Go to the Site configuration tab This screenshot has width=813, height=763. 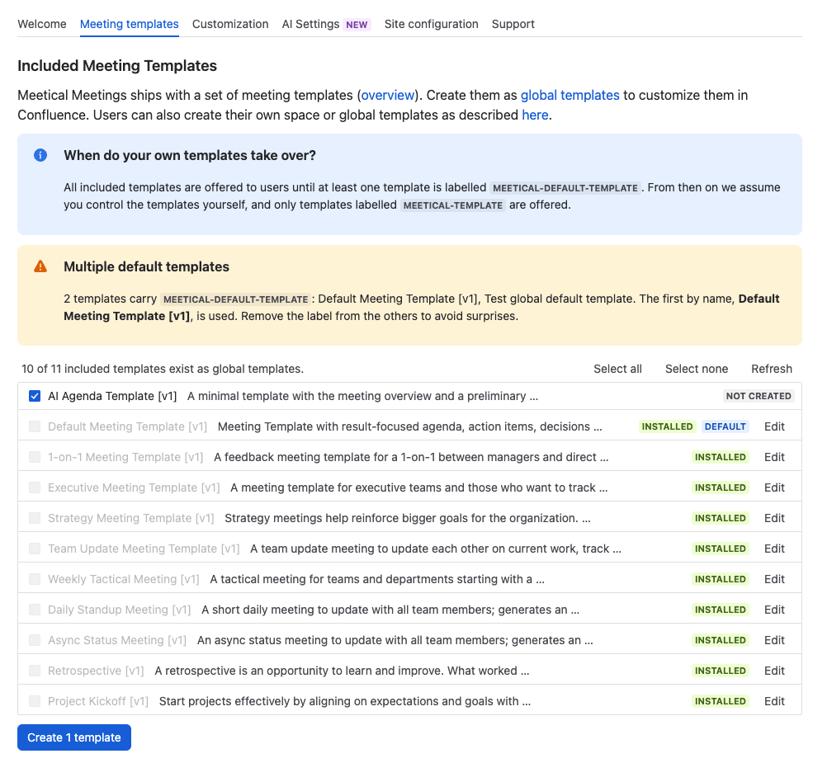point(432,24)
